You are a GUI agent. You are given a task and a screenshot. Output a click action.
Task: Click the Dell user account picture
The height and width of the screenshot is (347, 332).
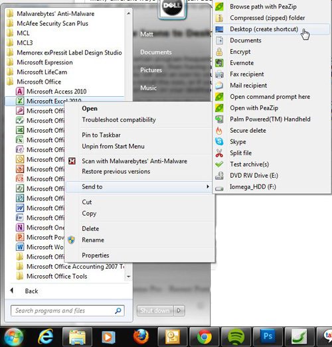point(173,8)
